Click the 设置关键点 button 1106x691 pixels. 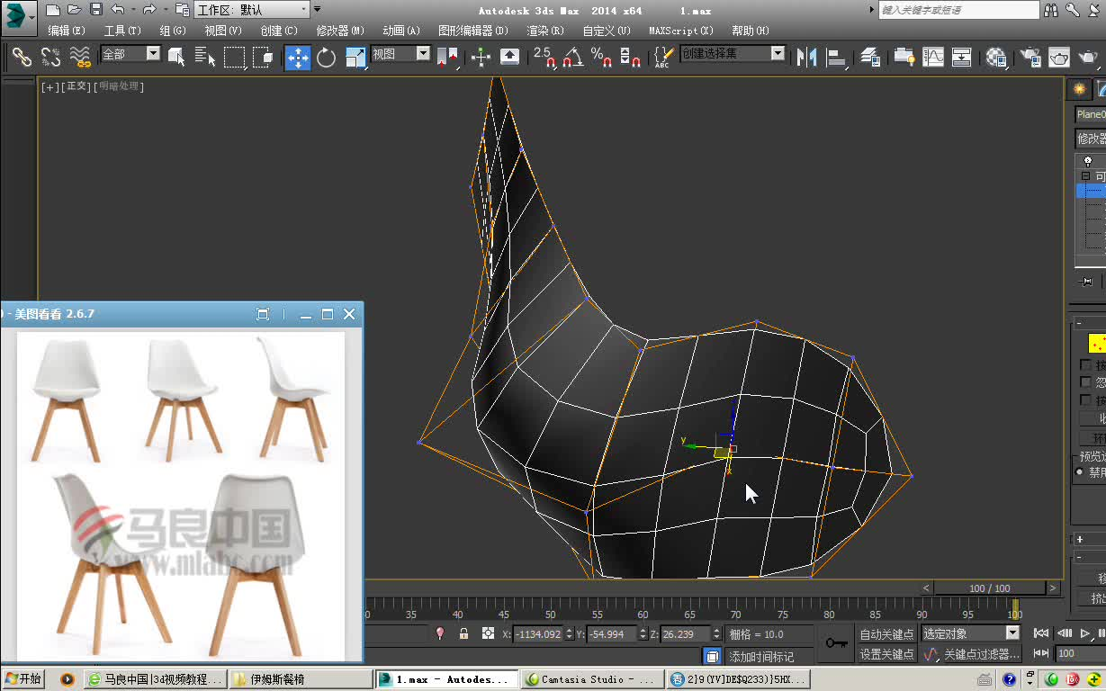point(887,654)
